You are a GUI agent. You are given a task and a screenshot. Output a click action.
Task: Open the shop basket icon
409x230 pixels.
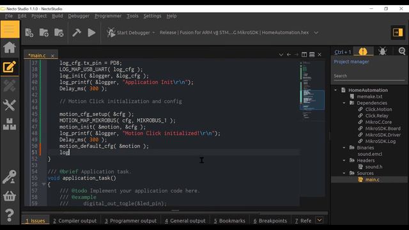coord(10,195)
